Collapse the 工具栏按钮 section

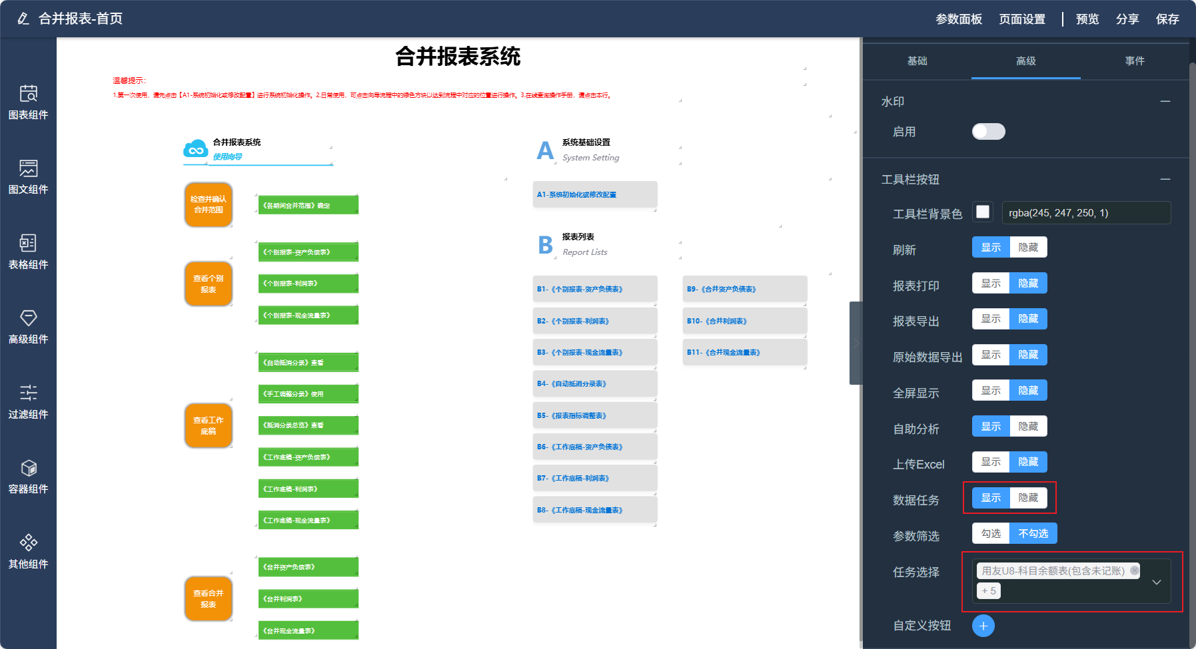click(1165, 179)
